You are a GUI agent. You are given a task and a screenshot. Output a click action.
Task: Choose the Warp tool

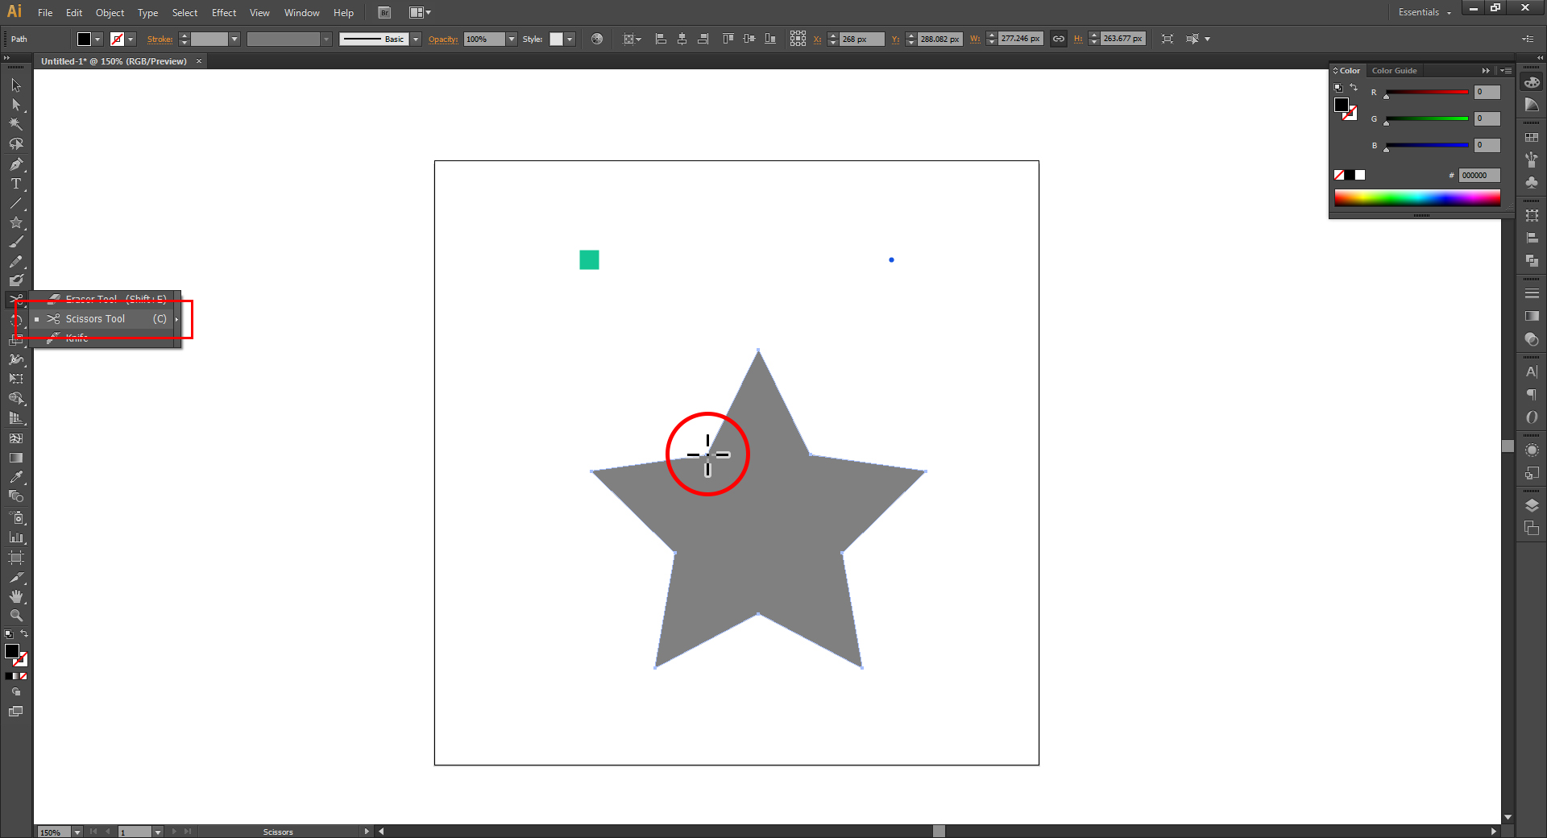pos(16,359)
